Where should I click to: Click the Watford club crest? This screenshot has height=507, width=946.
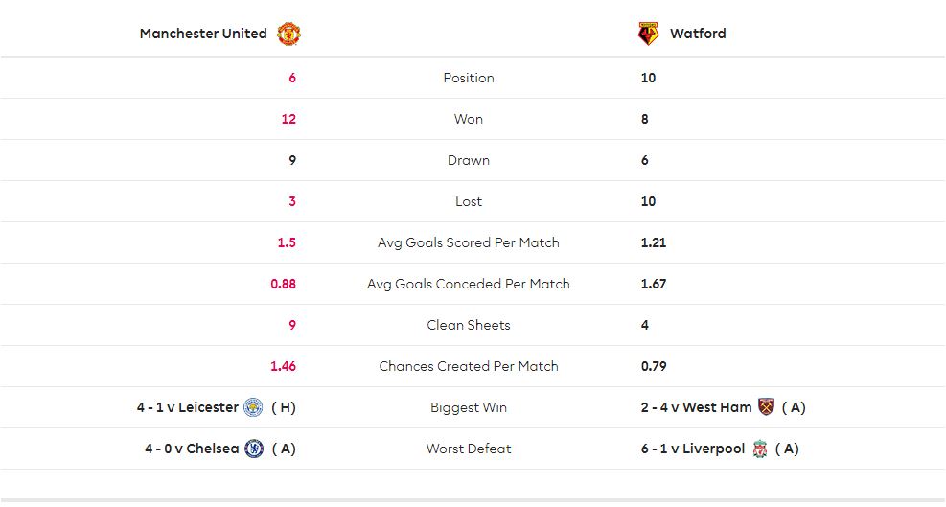click(x=648, y=34)
